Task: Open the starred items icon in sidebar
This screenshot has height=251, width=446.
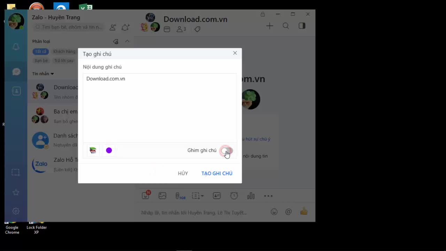Action: click(16, 192)
